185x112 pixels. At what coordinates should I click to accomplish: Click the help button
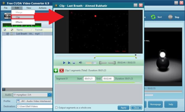[171, 104]
